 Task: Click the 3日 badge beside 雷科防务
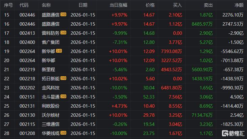(x=63, y=33)
